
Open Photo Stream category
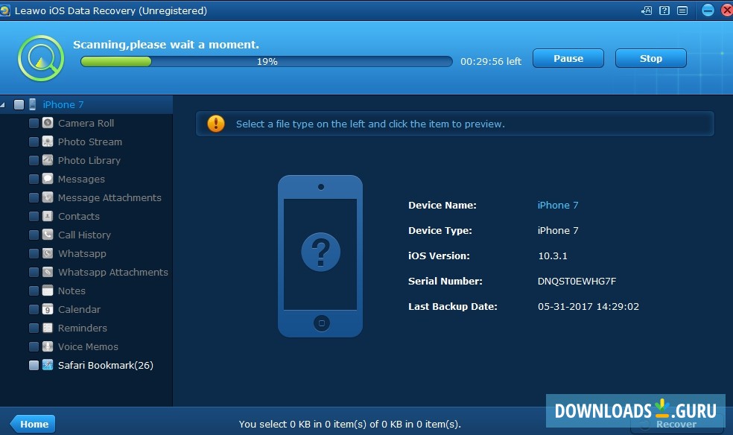pos(89,142)
